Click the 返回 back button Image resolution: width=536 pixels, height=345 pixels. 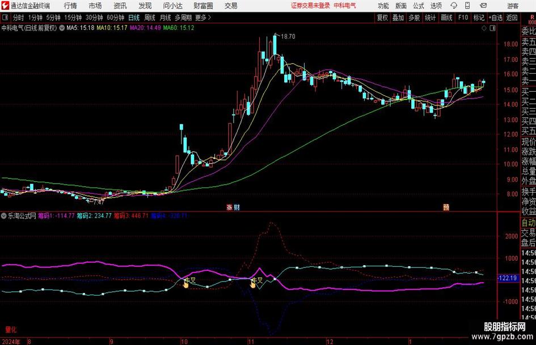point(512,18)
